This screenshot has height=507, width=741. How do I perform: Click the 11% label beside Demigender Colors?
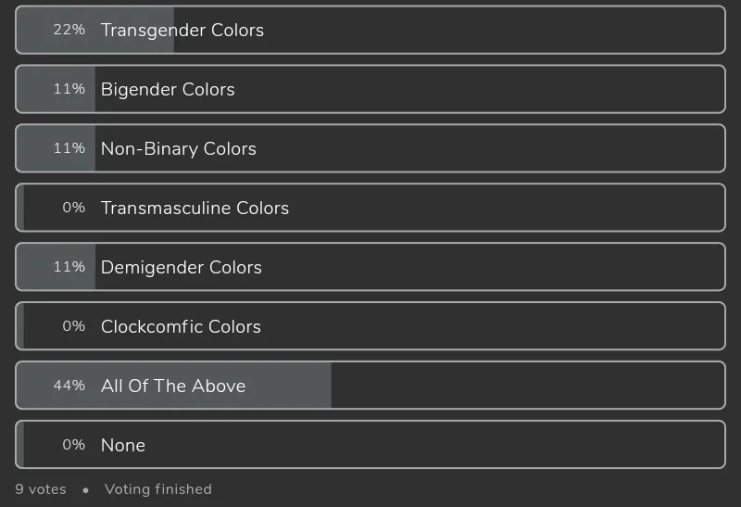coord(69,267)
